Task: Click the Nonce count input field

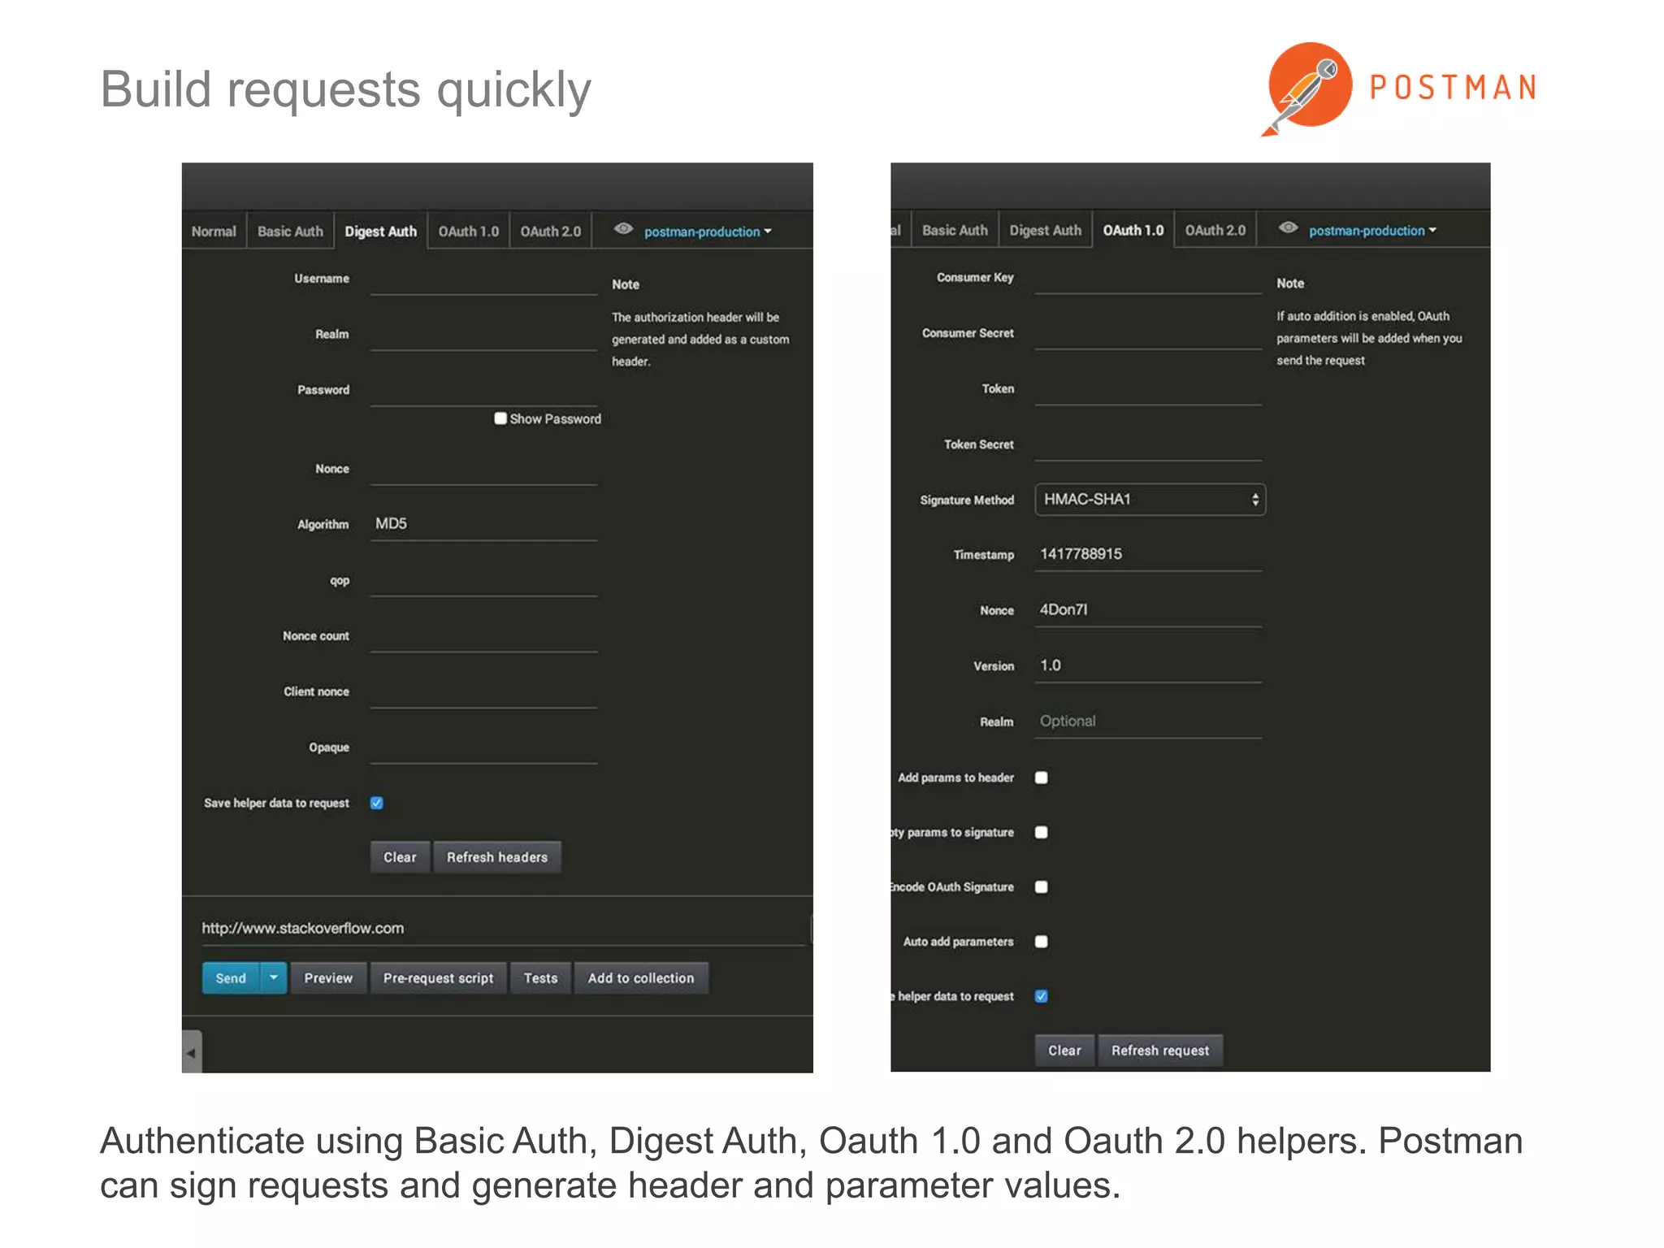Action: 483,636
